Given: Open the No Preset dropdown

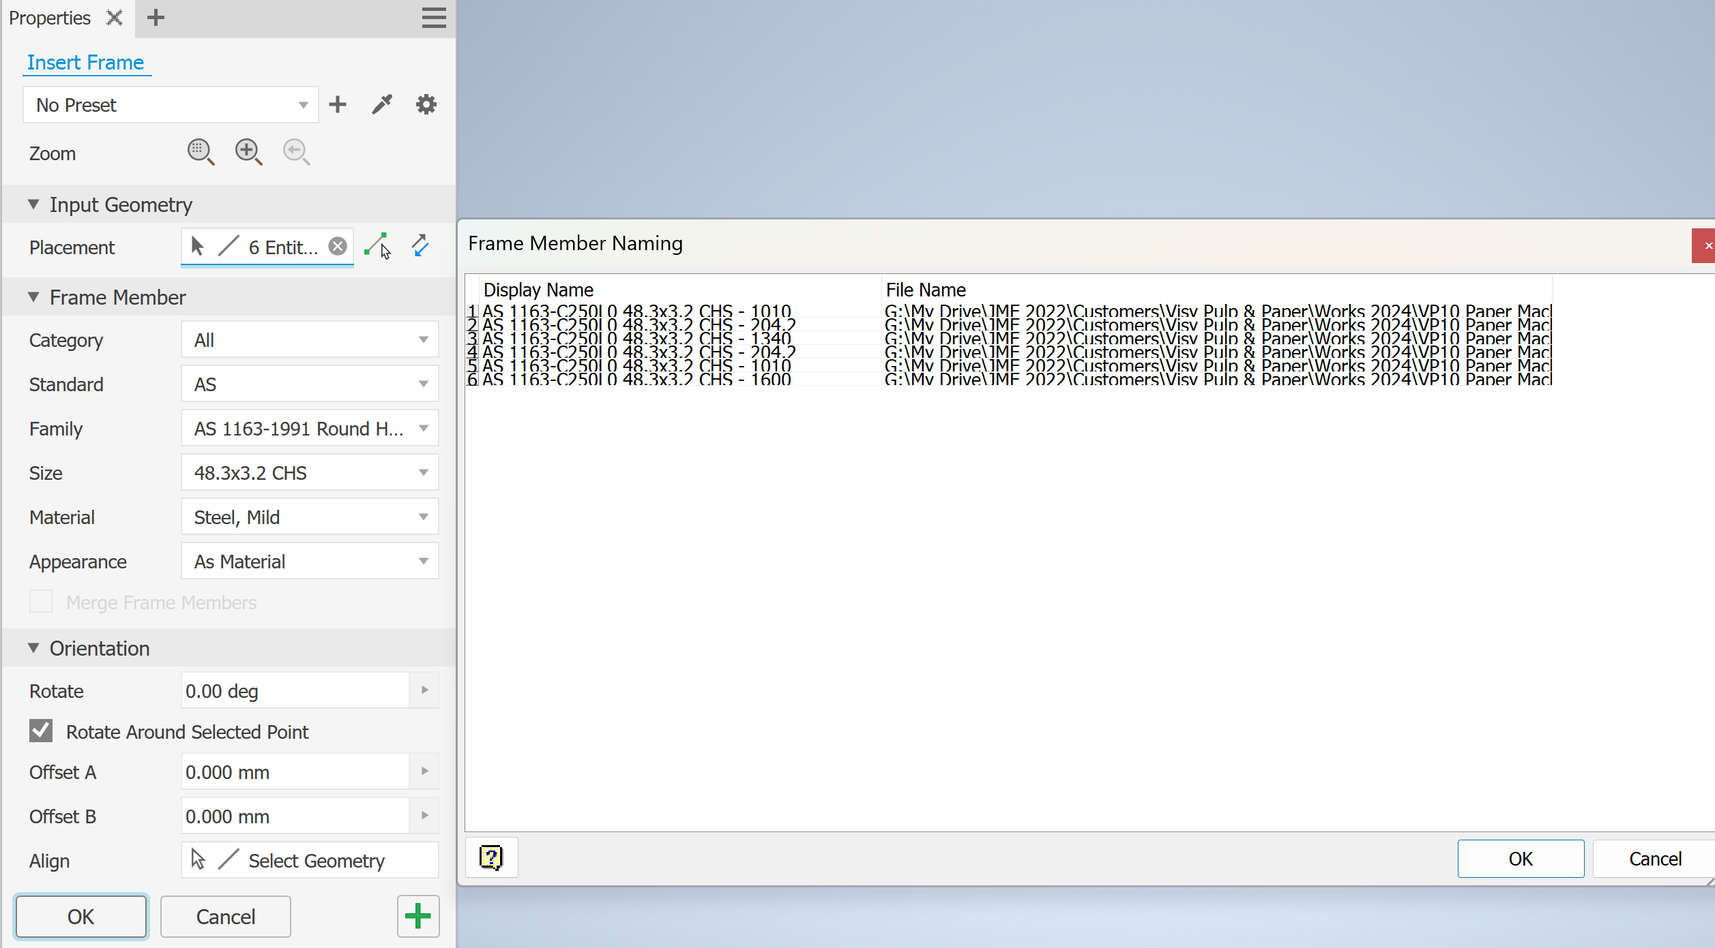Looking at the screenshot, I should (171, 105).
